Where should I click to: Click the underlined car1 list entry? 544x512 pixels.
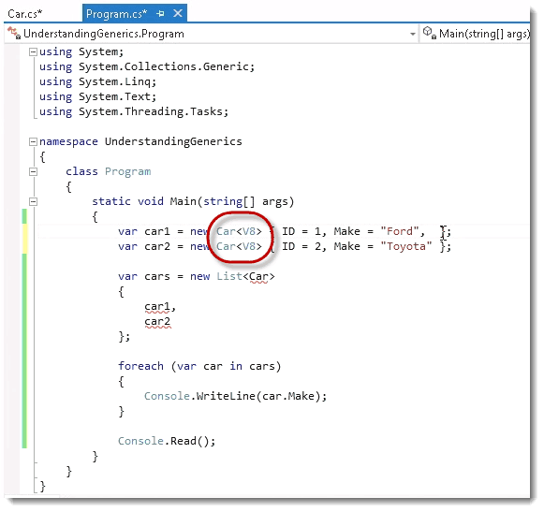[x=157, y=307]
